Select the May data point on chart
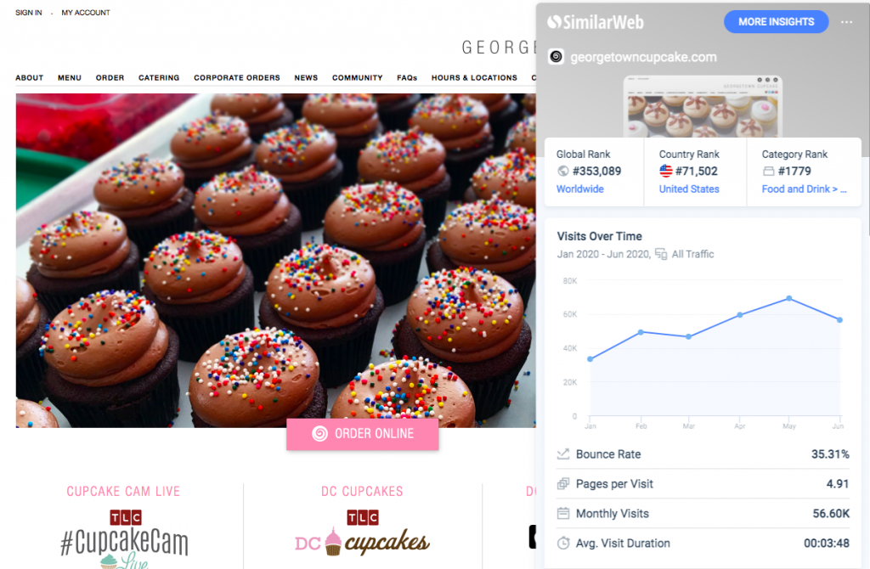Screen dimensions: 870x569 789,298
